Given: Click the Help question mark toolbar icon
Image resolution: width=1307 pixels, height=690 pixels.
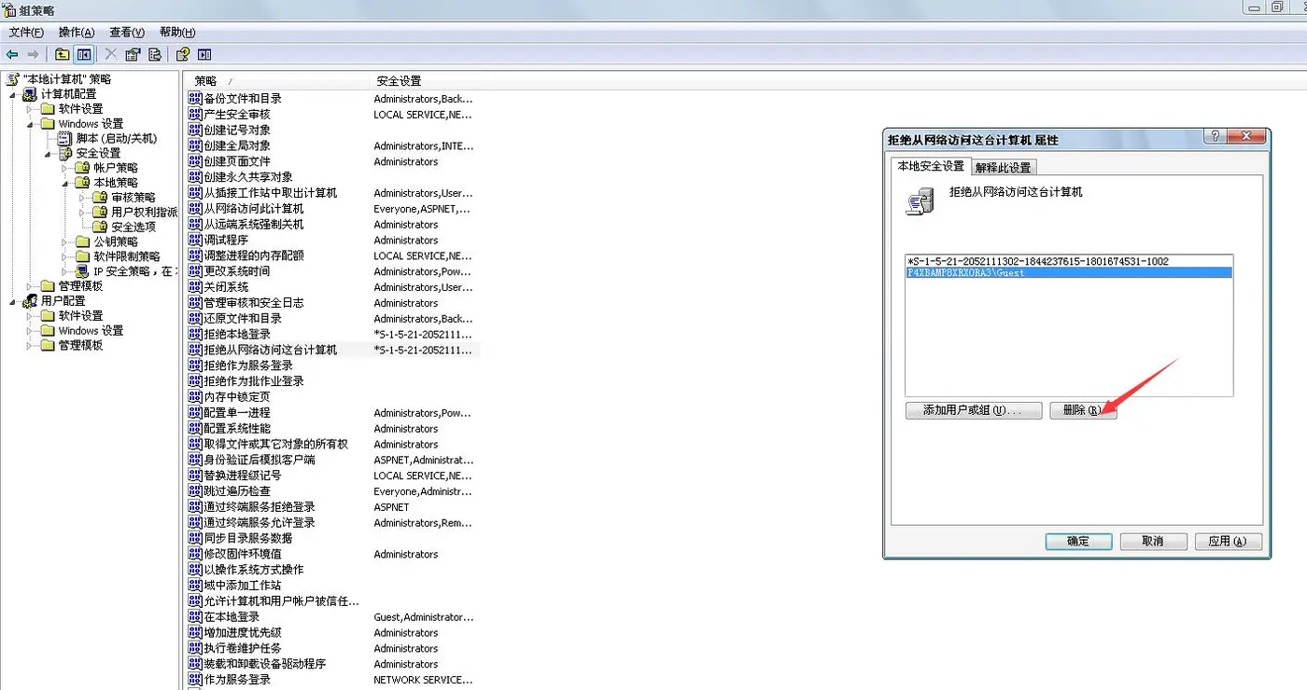Looking at the screenshot, I should pyautogui.click(x=183, y=55).
